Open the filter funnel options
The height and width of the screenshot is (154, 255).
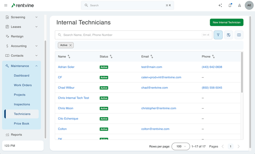point(218,35)
